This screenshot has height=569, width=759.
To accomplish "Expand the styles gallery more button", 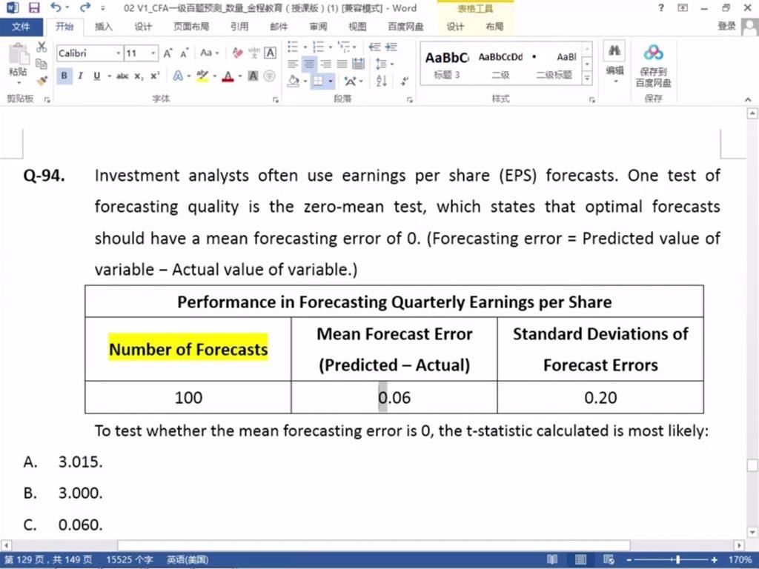I will click(587, 77).
